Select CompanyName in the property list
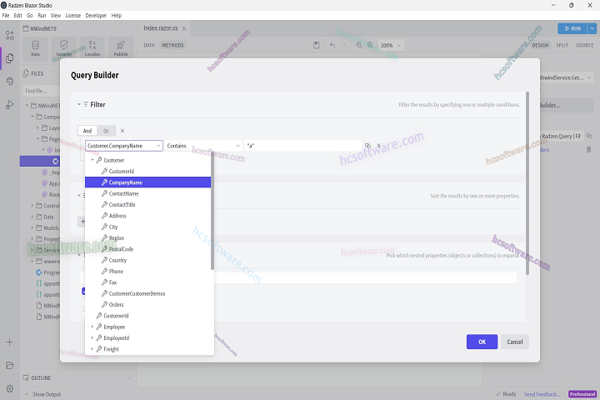This screenshot has width=600, height=400. [x=147, y=182]
